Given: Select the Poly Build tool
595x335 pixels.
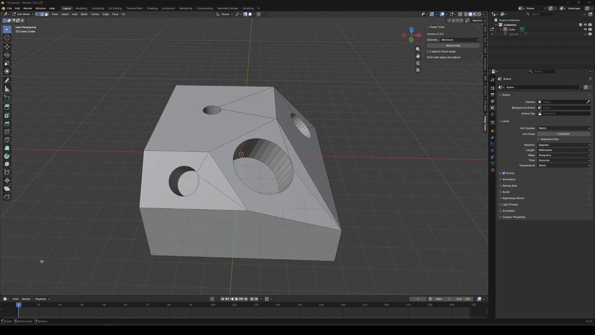Looking at the screenshot, I should point(7,148).
